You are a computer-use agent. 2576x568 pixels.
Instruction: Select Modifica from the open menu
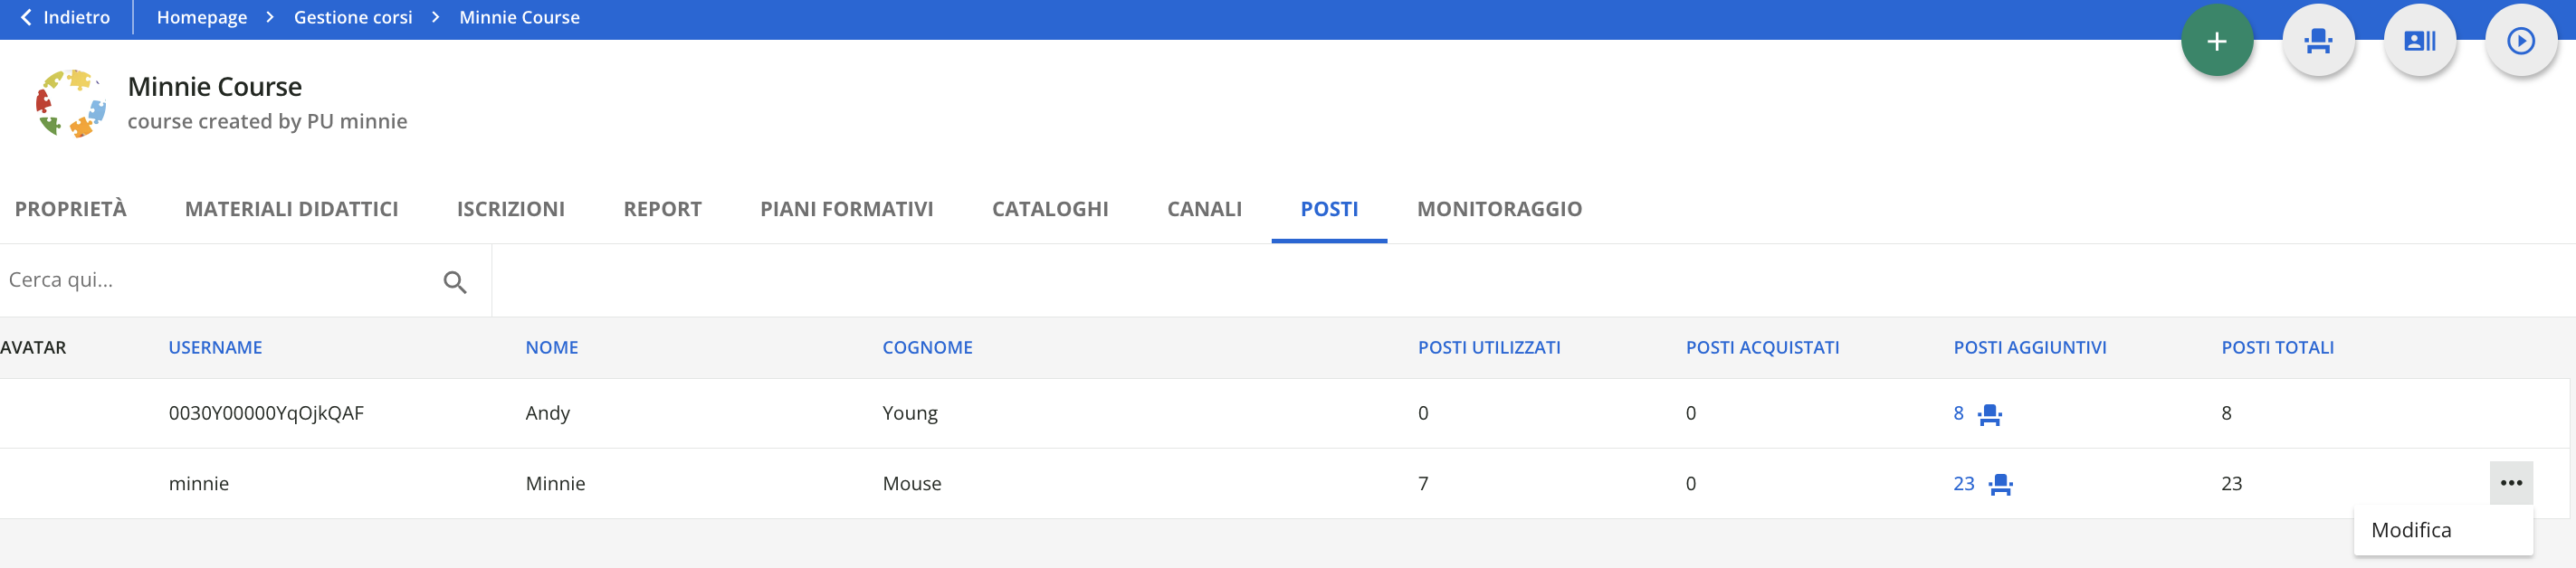[x=2412, y=530]
